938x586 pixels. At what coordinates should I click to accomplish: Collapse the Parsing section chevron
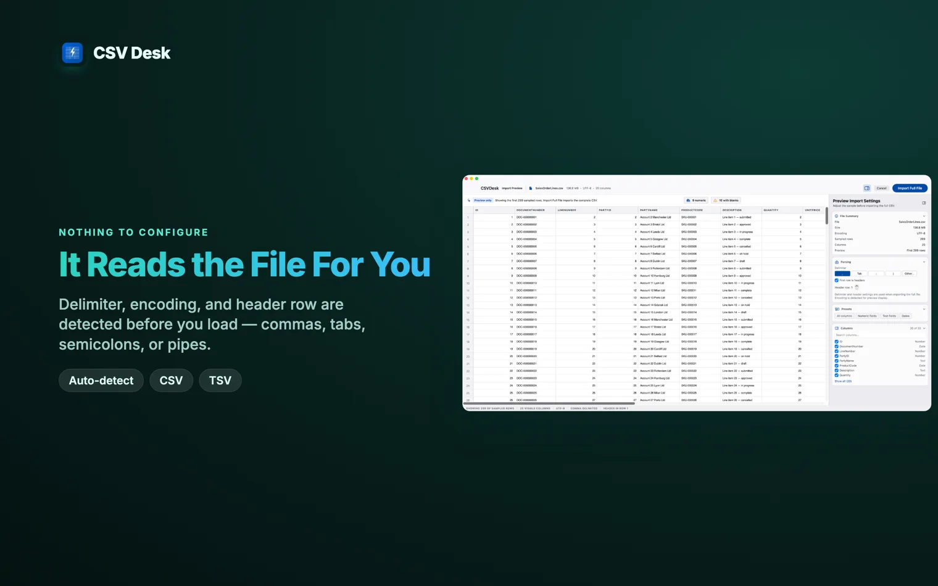pyautogui.click(x=924, y=262)
